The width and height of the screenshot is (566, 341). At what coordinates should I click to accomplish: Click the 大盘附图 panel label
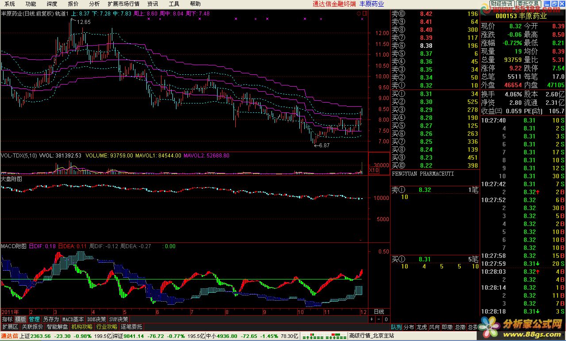[x=11, y=179]
